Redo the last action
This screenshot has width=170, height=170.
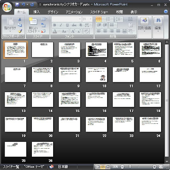[32, 5]
